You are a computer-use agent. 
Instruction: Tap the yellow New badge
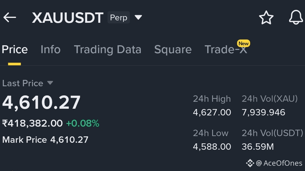pyautogui.click(x=243, y=43)
